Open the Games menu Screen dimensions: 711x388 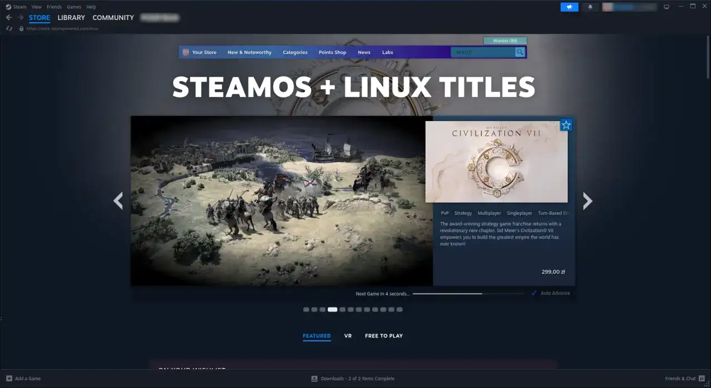coord(74,7)
